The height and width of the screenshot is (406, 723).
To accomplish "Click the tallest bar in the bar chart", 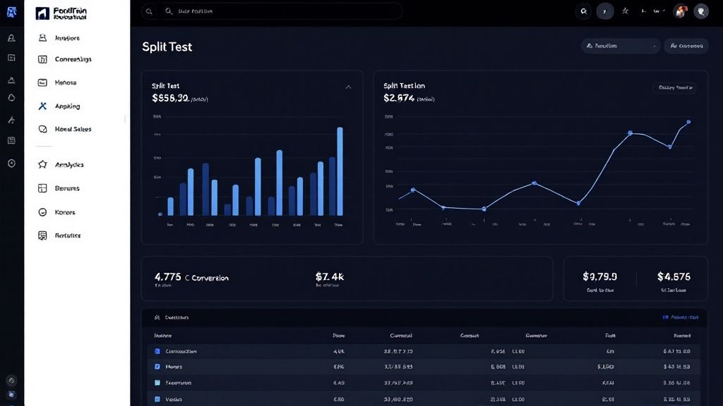I will [x=340, y=171].
